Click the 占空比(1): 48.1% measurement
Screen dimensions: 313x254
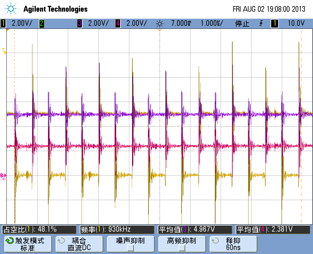(39, 229)
